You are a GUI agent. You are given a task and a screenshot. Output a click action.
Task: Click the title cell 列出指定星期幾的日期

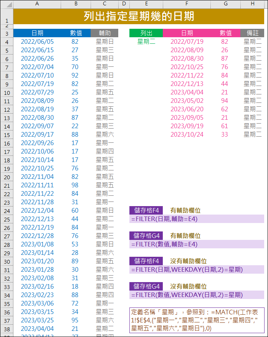click(x=139, y=17)
